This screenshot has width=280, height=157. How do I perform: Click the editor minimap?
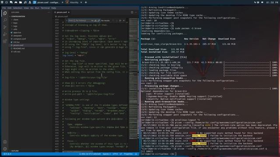(133, 78)
